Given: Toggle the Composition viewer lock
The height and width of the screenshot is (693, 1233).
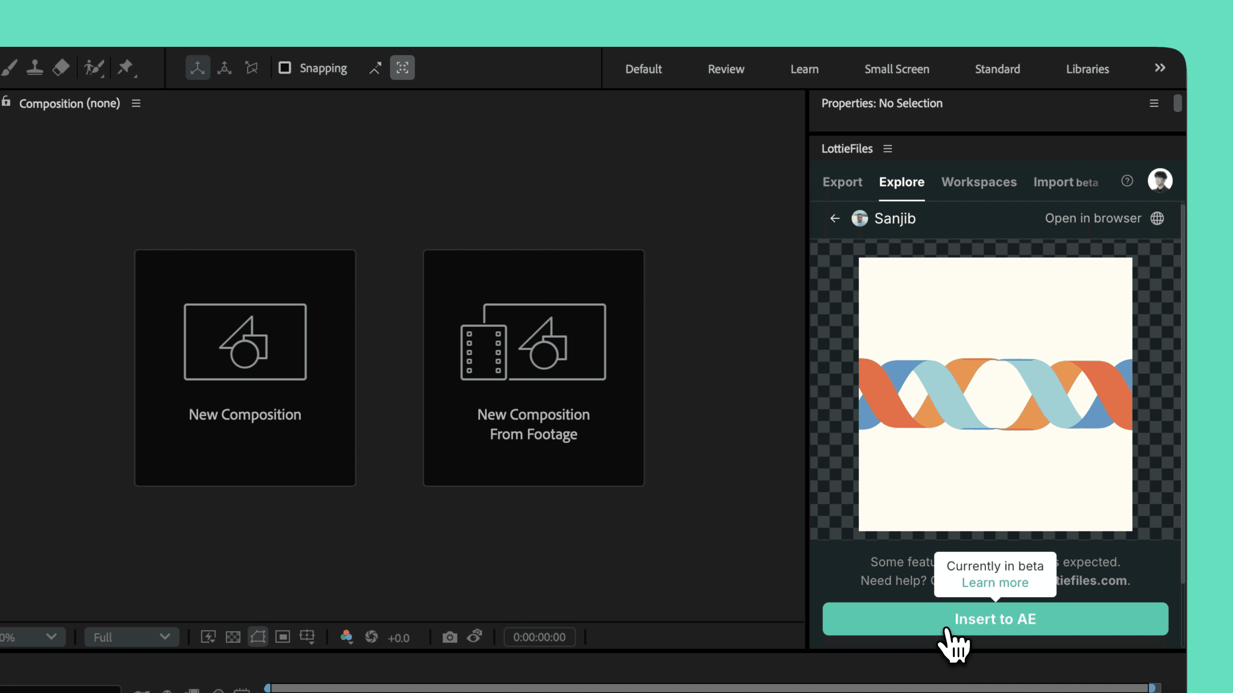Looking at the screenshot, I should point(6,101).
